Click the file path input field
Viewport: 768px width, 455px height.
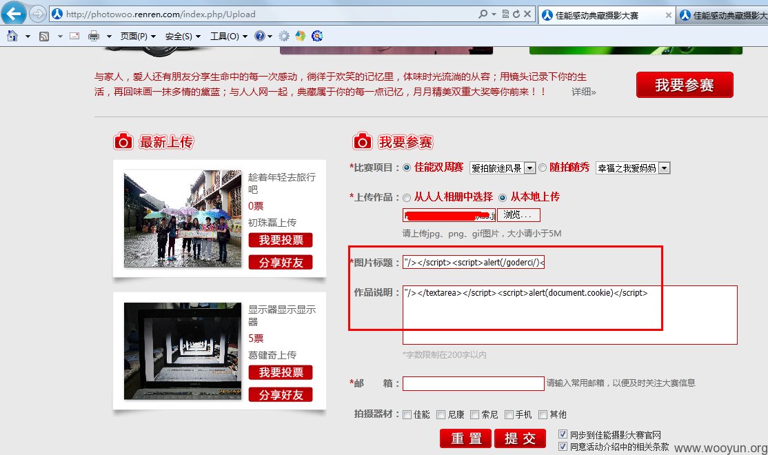[449, 215]
